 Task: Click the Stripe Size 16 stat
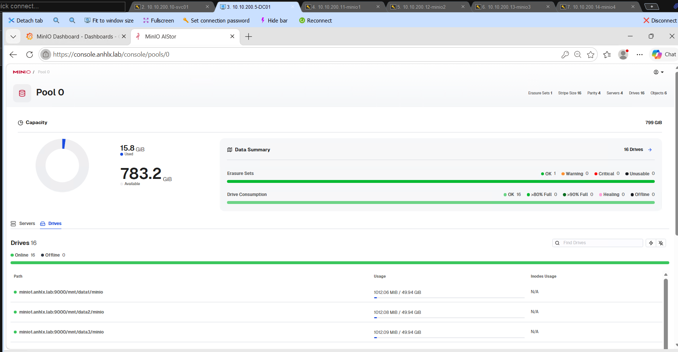[x=570, y=93]
